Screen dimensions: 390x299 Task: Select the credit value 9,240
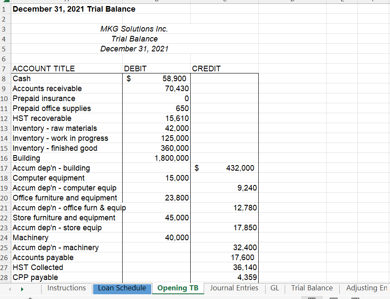tap(224, 188)
